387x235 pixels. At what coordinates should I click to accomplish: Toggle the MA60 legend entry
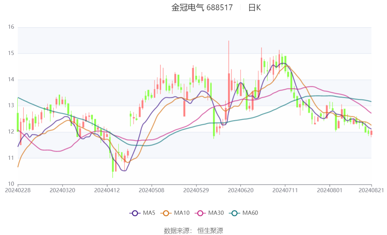244,213
